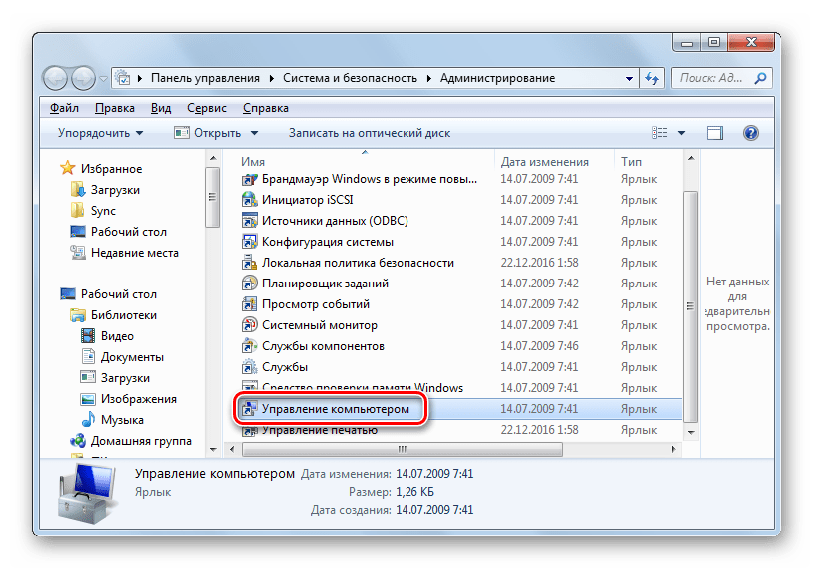Select Средство проверки памяти Windows row
The image size is (814, 569).
click(x=459, y=388)
